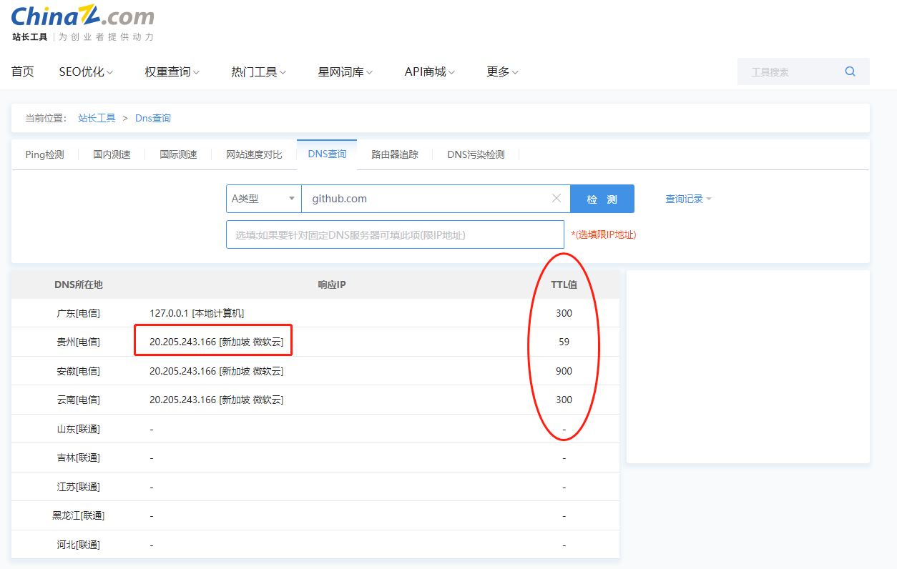
Task: Click the 检测 button
Action: tap(602, 199)
